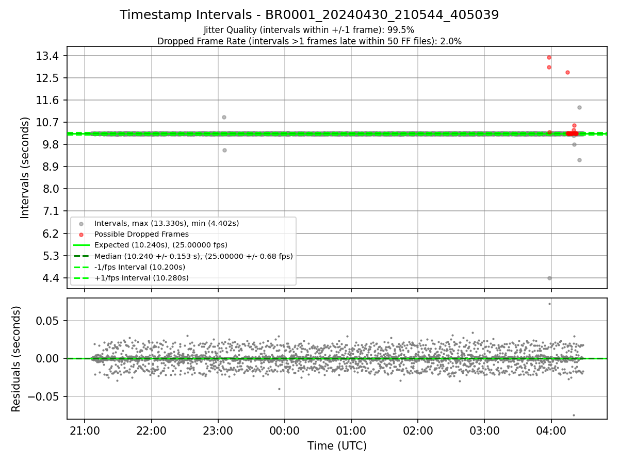Select legend entry 'Expected (10.240s), (25.00000 fps)'
This screenshot has width=619, height=464.
tap(161, 245)
